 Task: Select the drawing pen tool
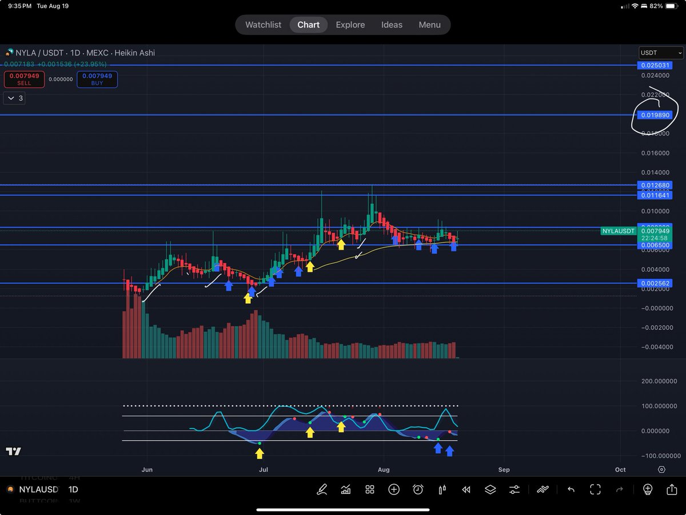pyautogui.click(x=322, y=489)
